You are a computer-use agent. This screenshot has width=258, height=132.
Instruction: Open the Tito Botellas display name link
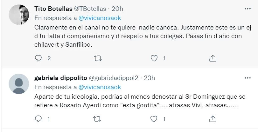(53, 9)
